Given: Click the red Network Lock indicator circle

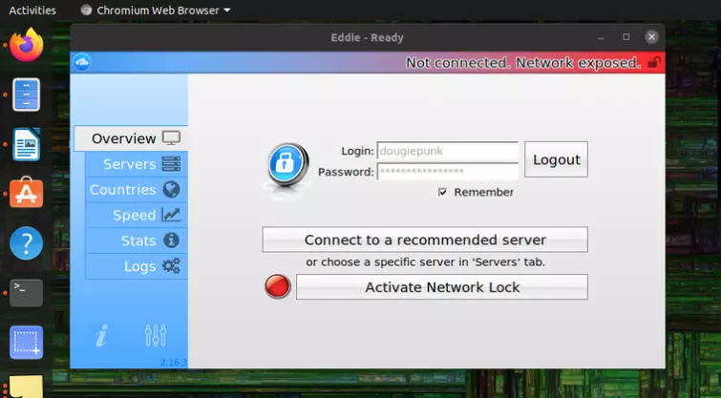Looking at the screenshot, I should point(278,286).
